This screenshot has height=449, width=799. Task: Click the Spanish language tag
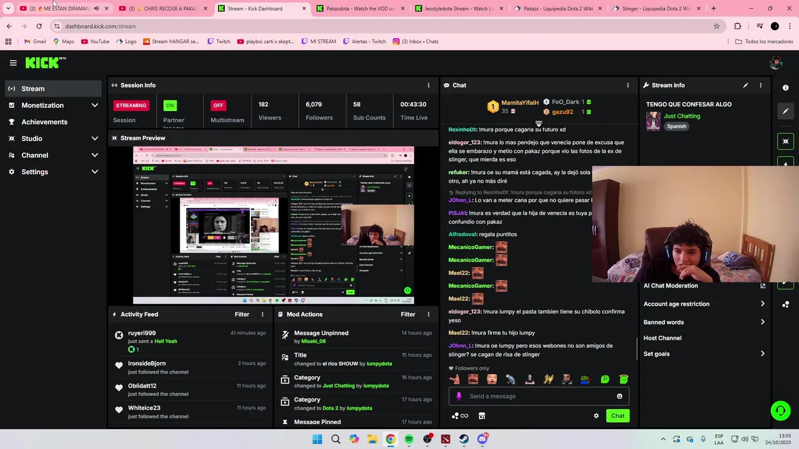[x=676, y=127]
